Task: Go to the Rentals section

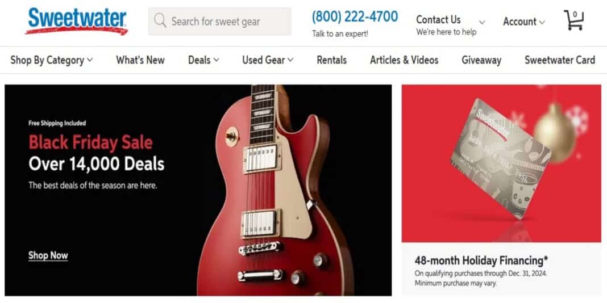Action: 332,60
